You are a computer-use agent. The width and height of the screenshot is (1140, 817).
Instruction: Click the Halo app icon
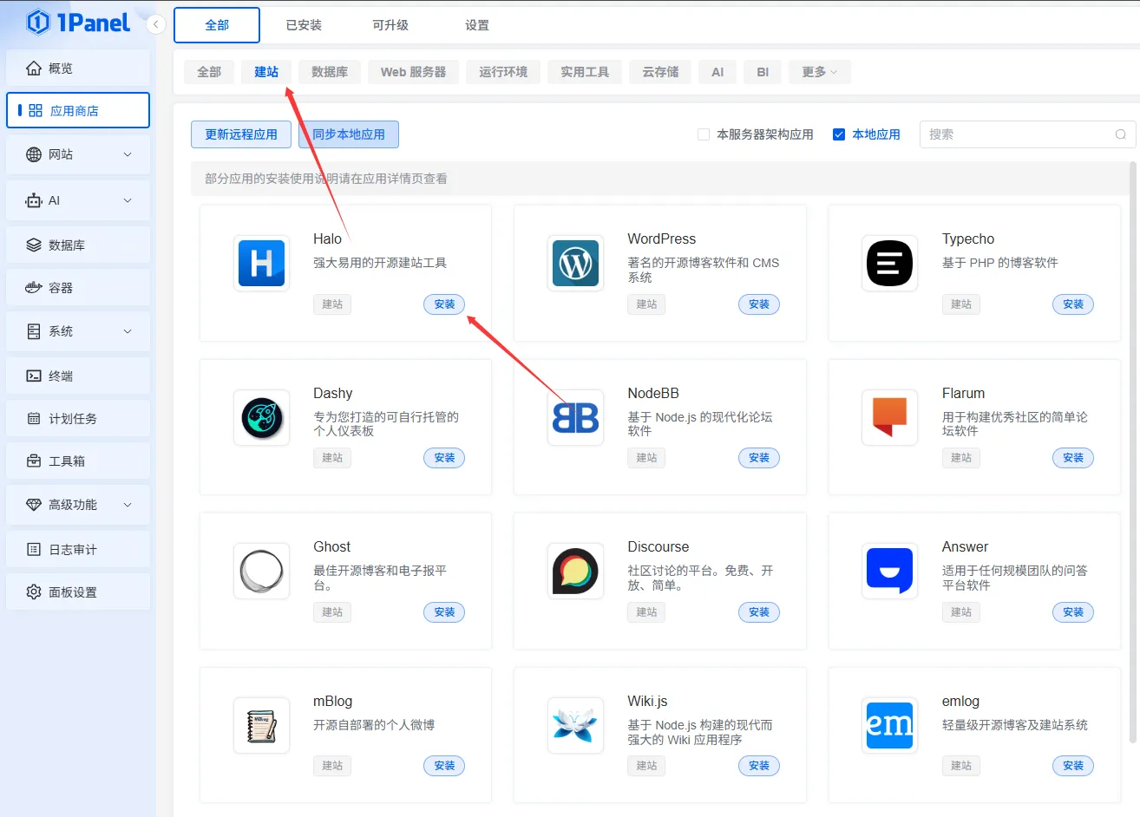[261, 263]
